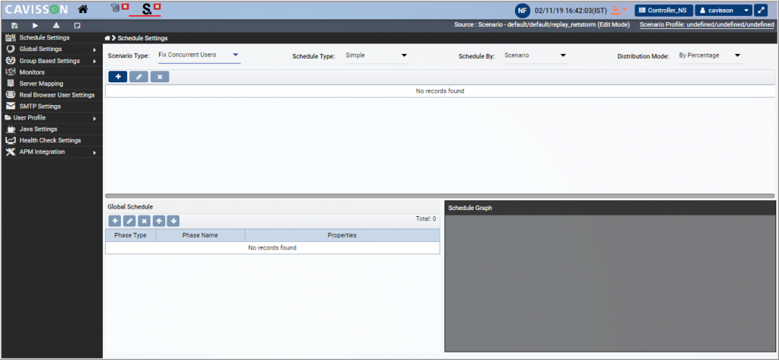Image resolution: width=779 pixels, height=360 pixels.
Task: Open the first tab with gear-document icon
Action: click(116, 8)
